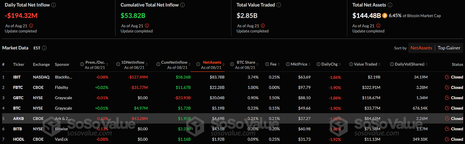Open the FBTC ticker link

click(18, 88)
